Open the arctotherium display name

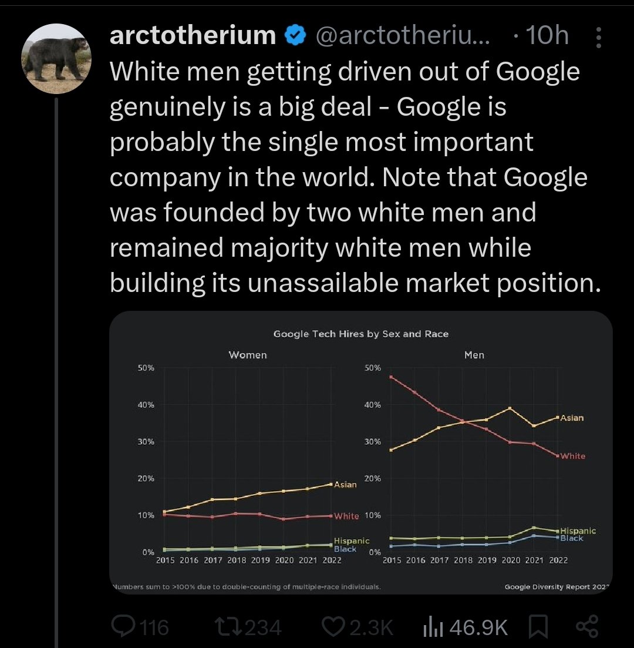point(193,35)
